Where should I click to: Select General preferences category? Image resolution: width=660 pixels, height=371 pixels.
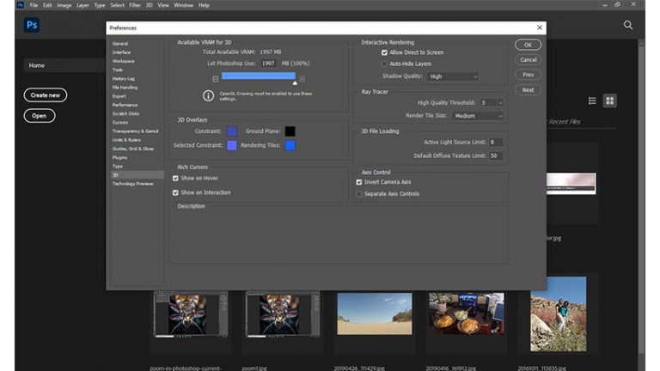pyautogui.click(x=120, y=43)
